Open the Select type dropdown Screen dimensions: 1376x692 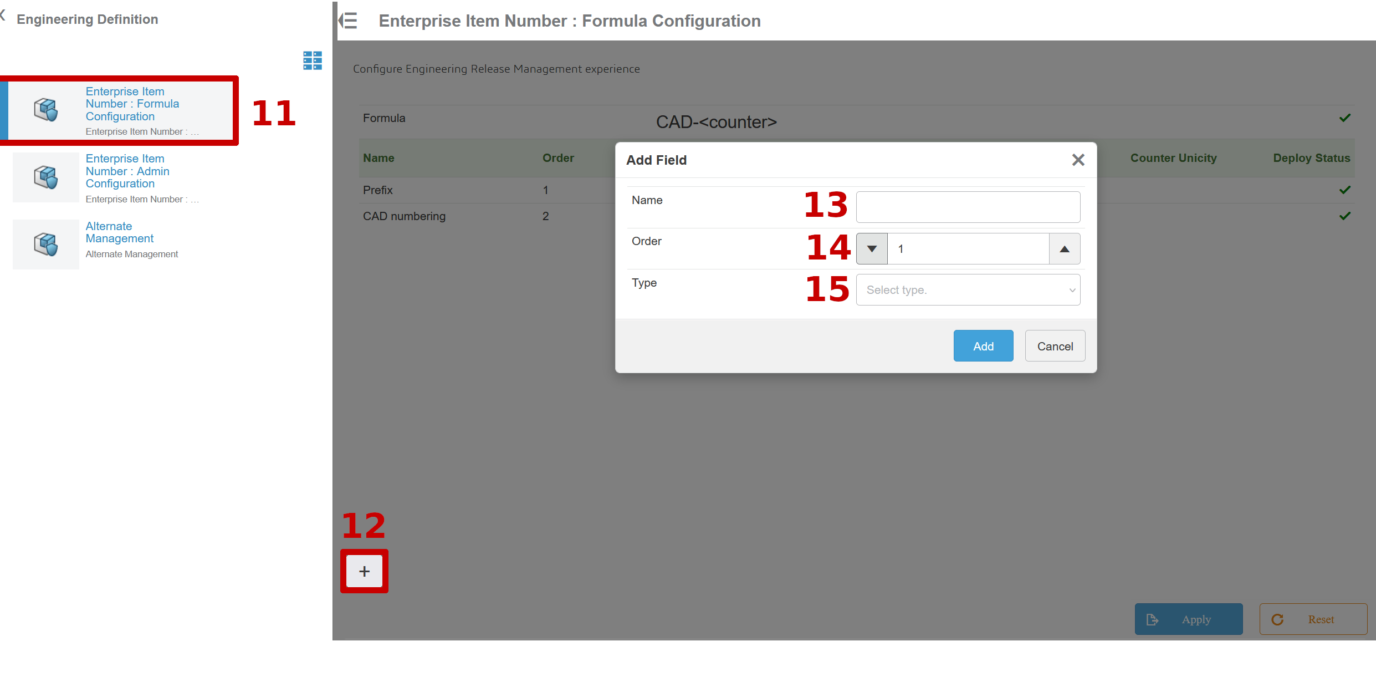tap(968, 290)
